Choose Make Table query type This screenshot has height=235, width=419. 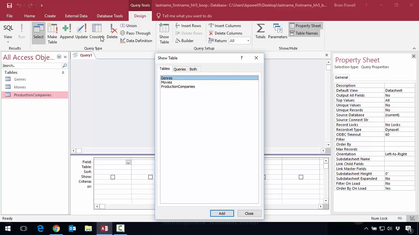(52, 34)
